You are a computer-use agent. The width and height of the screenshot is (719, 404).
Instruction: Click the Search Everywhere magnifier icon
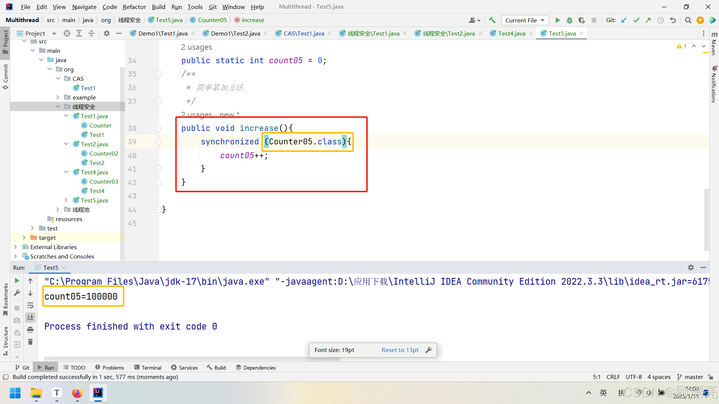pos(688,20)
